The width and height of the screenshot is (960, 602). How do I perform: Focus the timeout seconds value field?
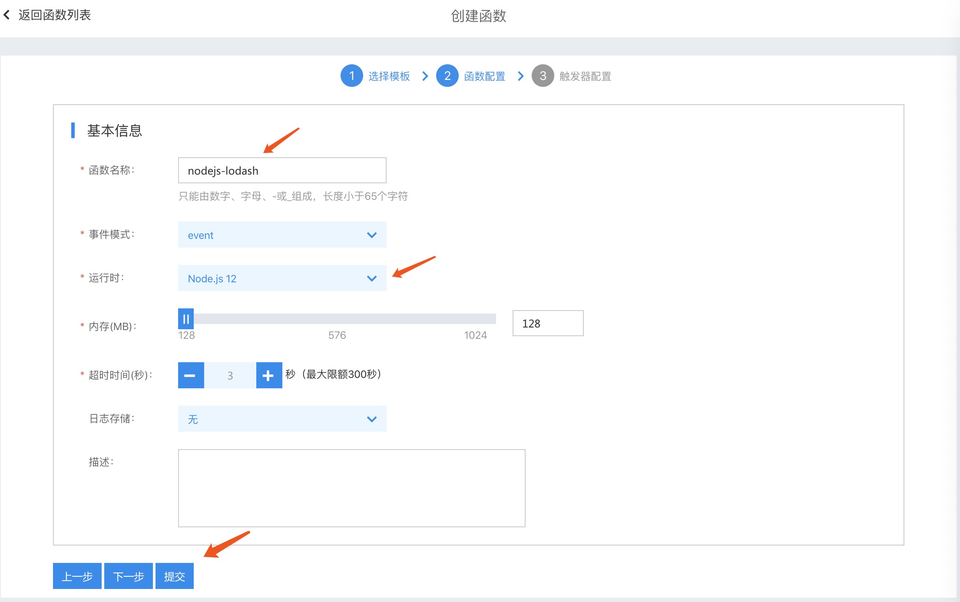point(230,375)
